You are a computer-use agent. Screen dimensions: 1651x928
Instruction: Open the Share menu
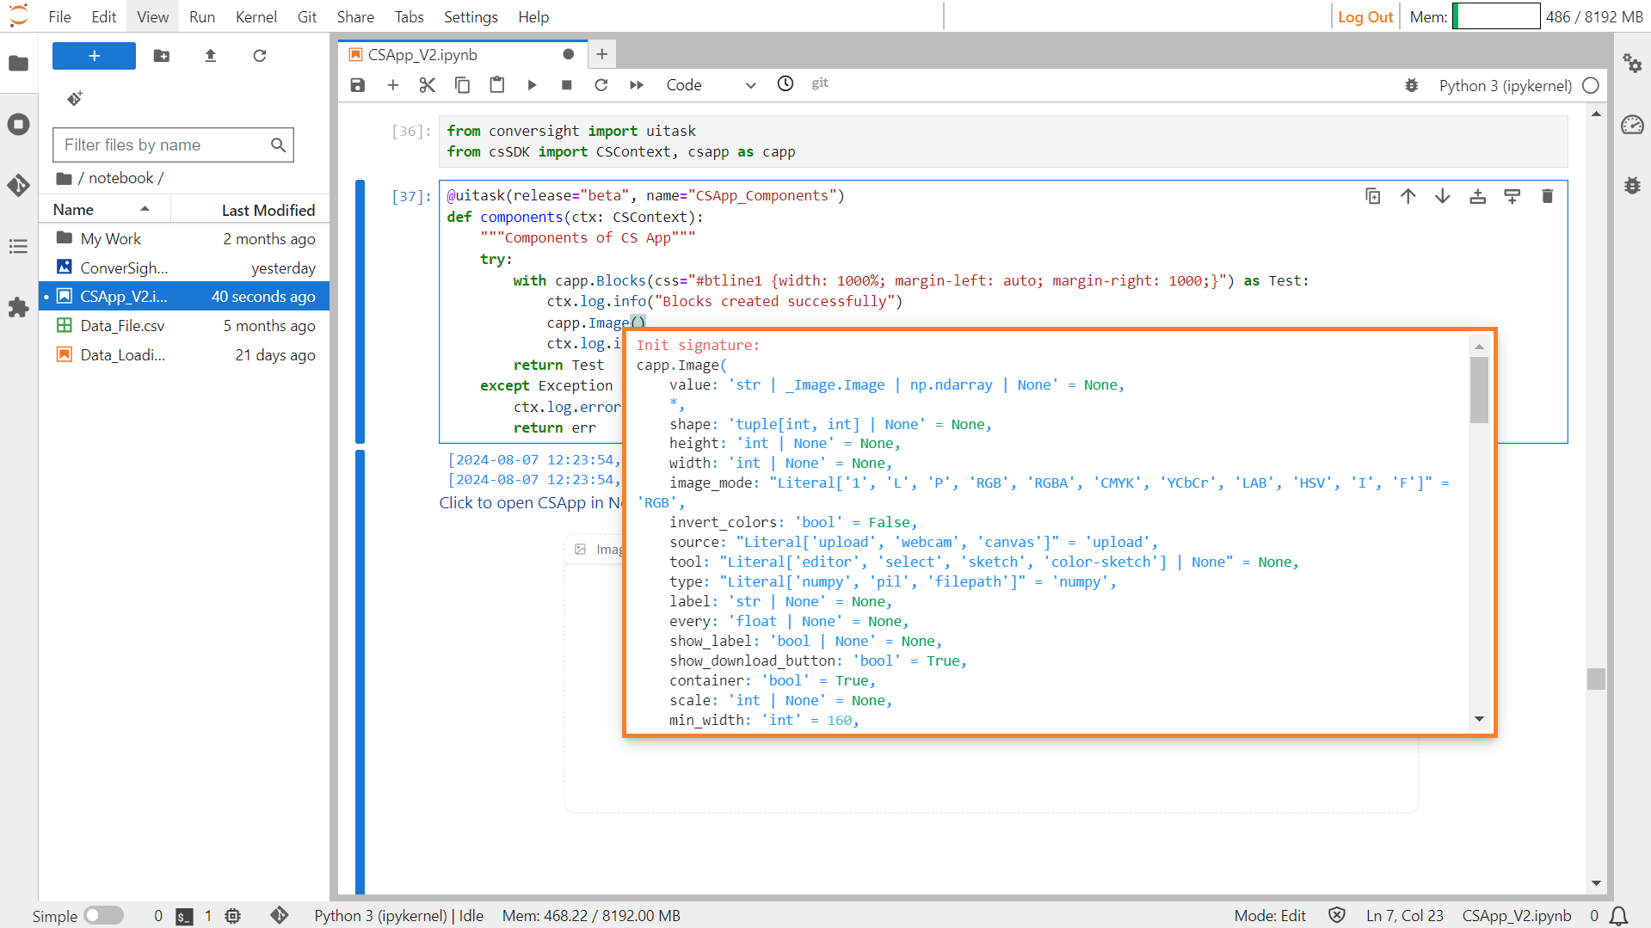click(x=355, y=17)
